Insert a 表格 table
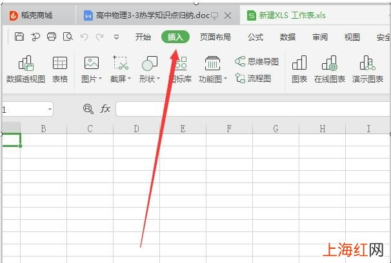The height and width of the screenshot is (263, 391). click(60, 69)
